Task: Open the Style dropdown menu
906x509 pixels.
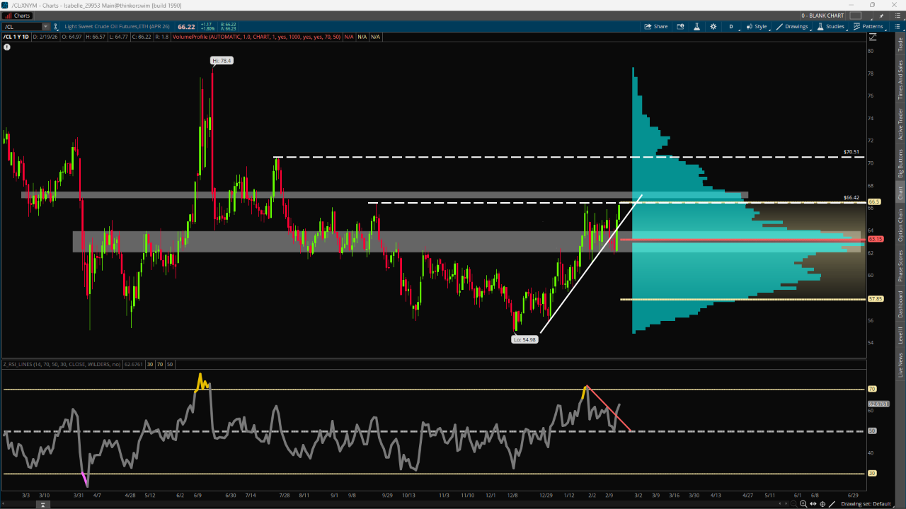Action: (x=756, y=26)
